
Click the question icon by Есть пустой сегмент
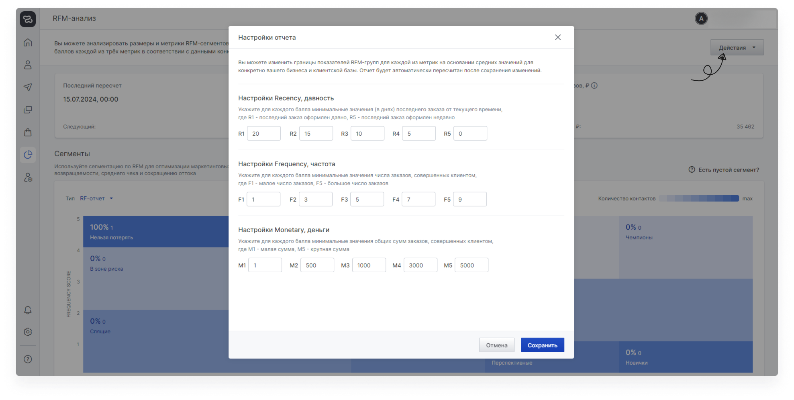(692, 169)
